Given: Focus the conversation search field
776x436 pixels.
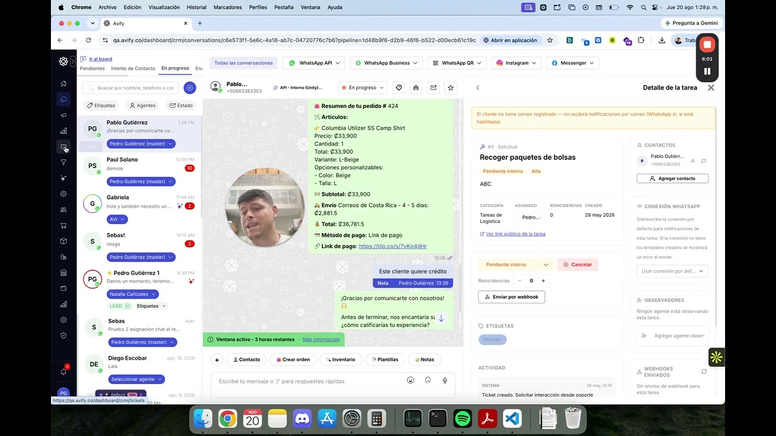Looking at the screenshot, I should (x=132, y=88).
